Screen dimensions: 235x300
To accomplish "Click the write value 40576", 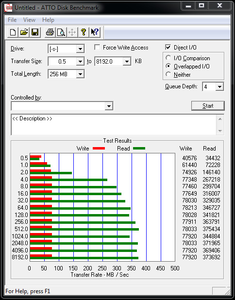I will [189, 158].
